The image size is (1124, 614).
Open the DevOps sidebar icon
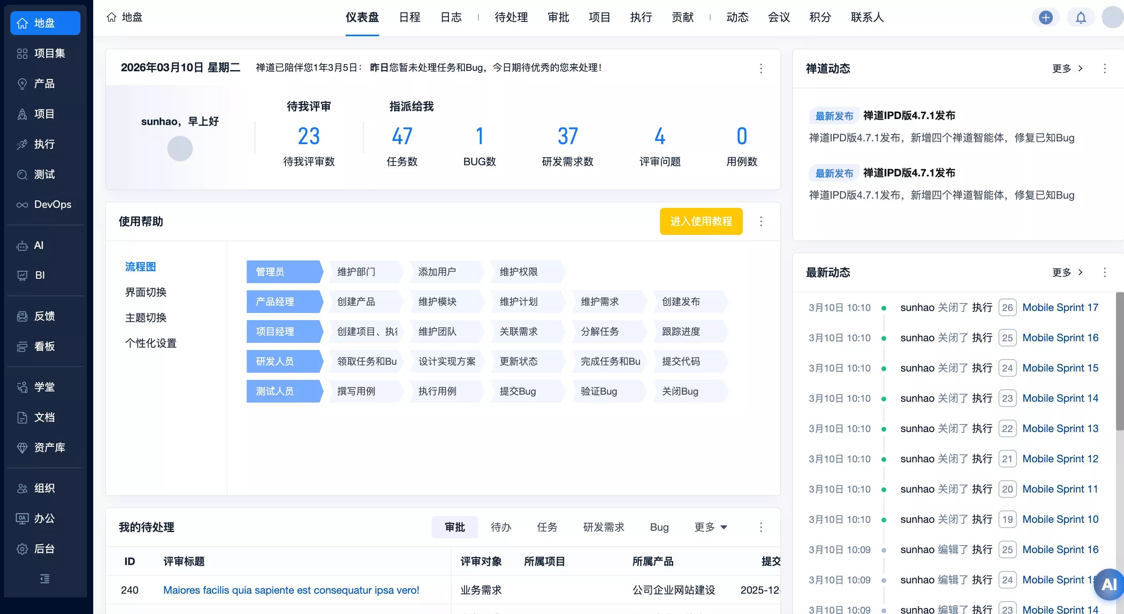point(22,205)
